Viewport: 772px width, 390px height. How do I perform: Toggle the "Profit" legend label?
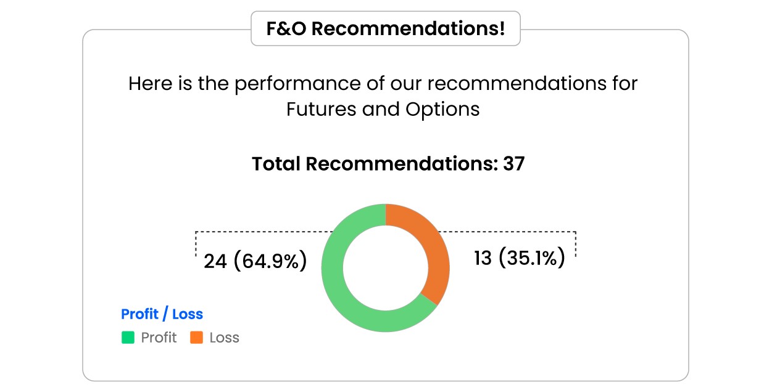[159, 338]
